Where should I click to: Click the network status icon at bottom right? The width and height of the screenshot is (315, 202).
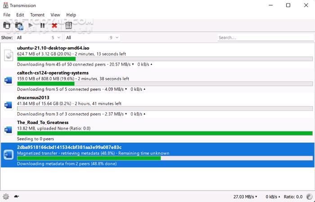coord(309,197)
